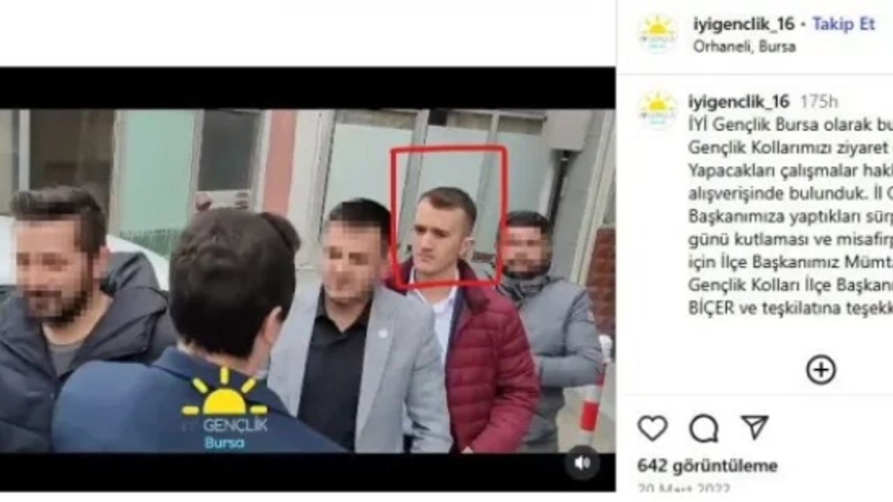Click the red highlighted rectangle in video

tap(449, 215)
